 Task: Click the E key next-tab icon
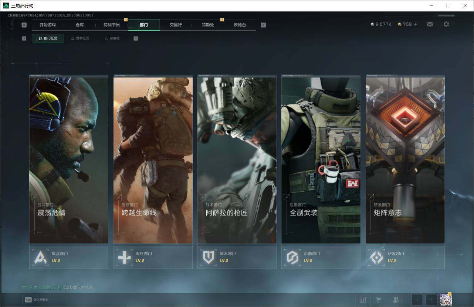click(x=263, y=25)
